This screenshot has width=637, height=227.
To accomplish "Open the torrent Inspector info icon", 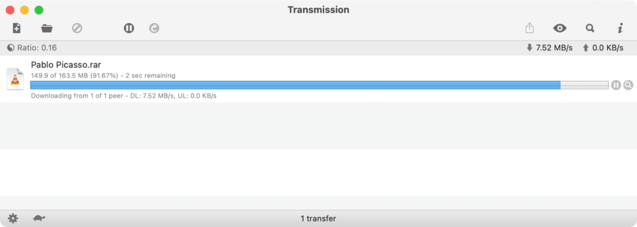I will (620, 28).
